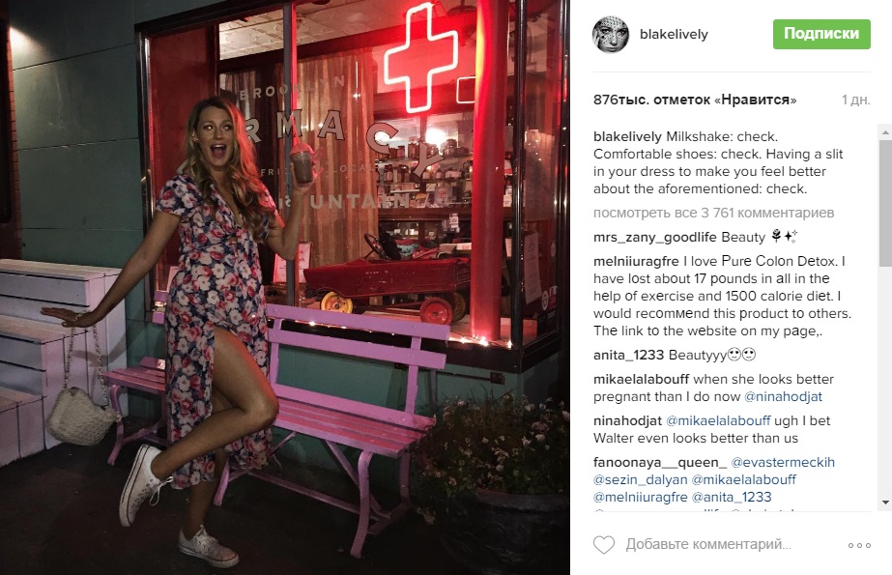Expand посмотреть все 3 761 комментариев
This screenshot has width=892, height=575.
(713, 213)
